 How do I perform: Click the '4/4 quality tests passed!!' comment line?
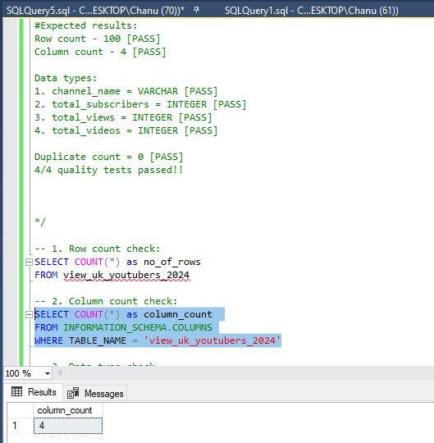109,170
